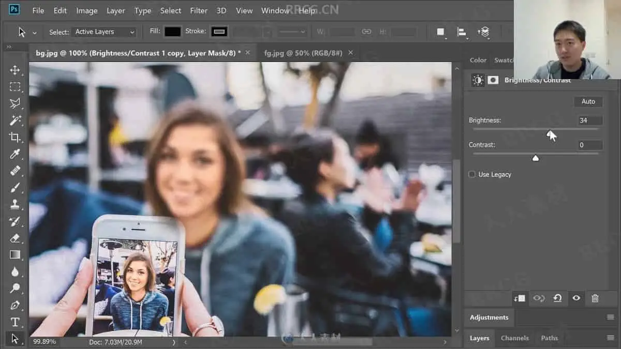Open the Adjustments panel menu
This screenshot has height=349, width=621.
point(611,317)
